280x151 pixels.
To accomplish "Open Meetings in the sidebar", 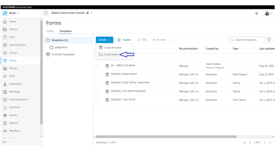I will [x=15, y=92].
